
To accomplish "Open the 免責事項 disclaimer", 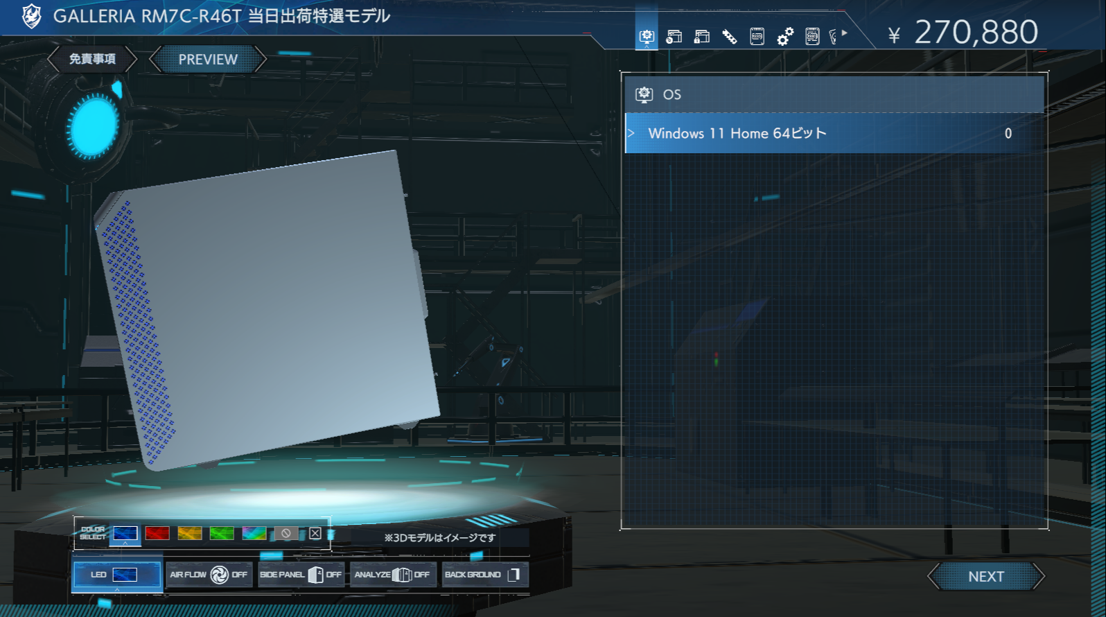I will point(92,59).
